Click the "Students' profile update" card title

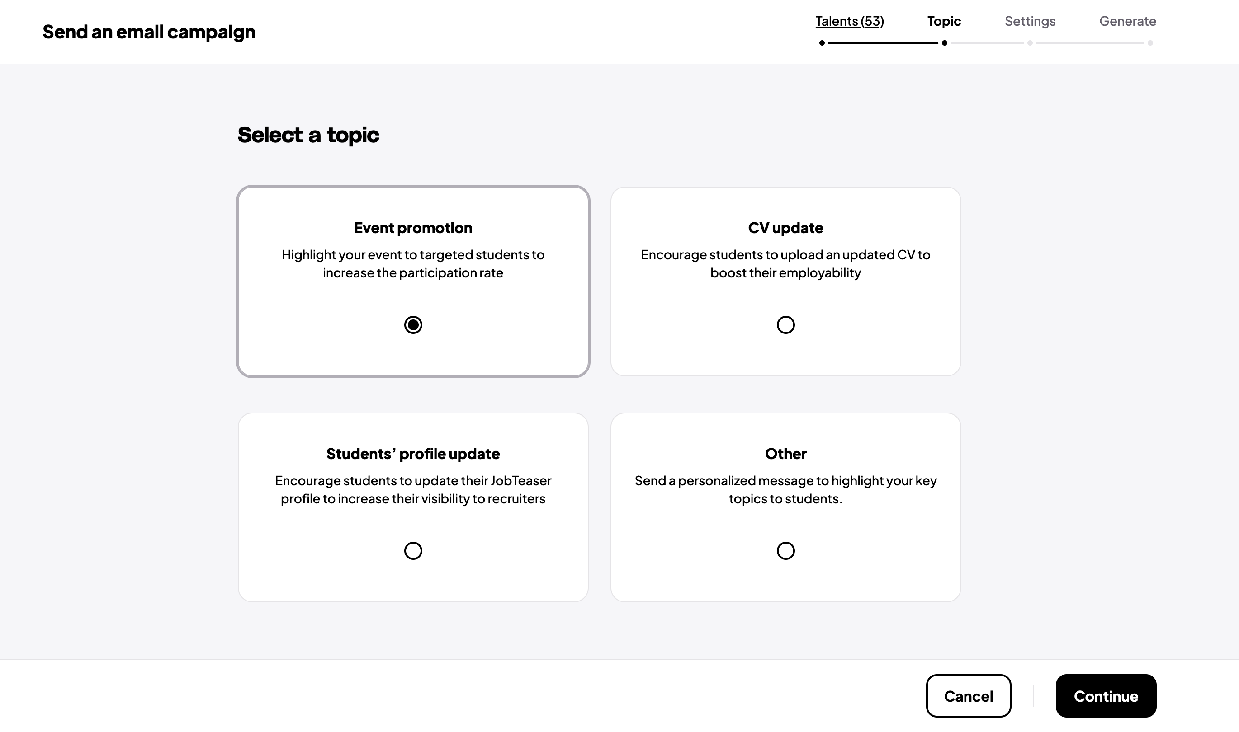[x=413, y=454]
